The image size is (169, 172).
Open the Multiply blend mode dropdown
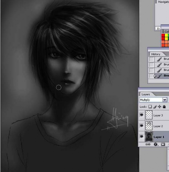[x=165, y=100]
